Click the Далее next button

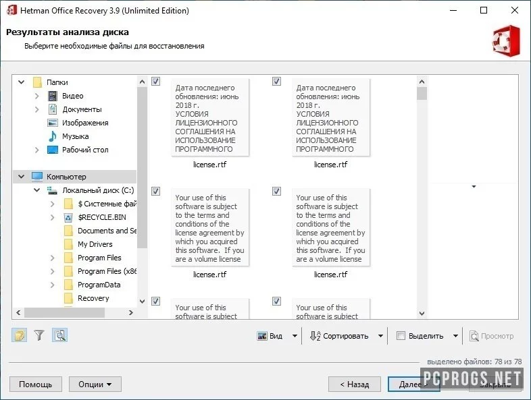(413, 384)
